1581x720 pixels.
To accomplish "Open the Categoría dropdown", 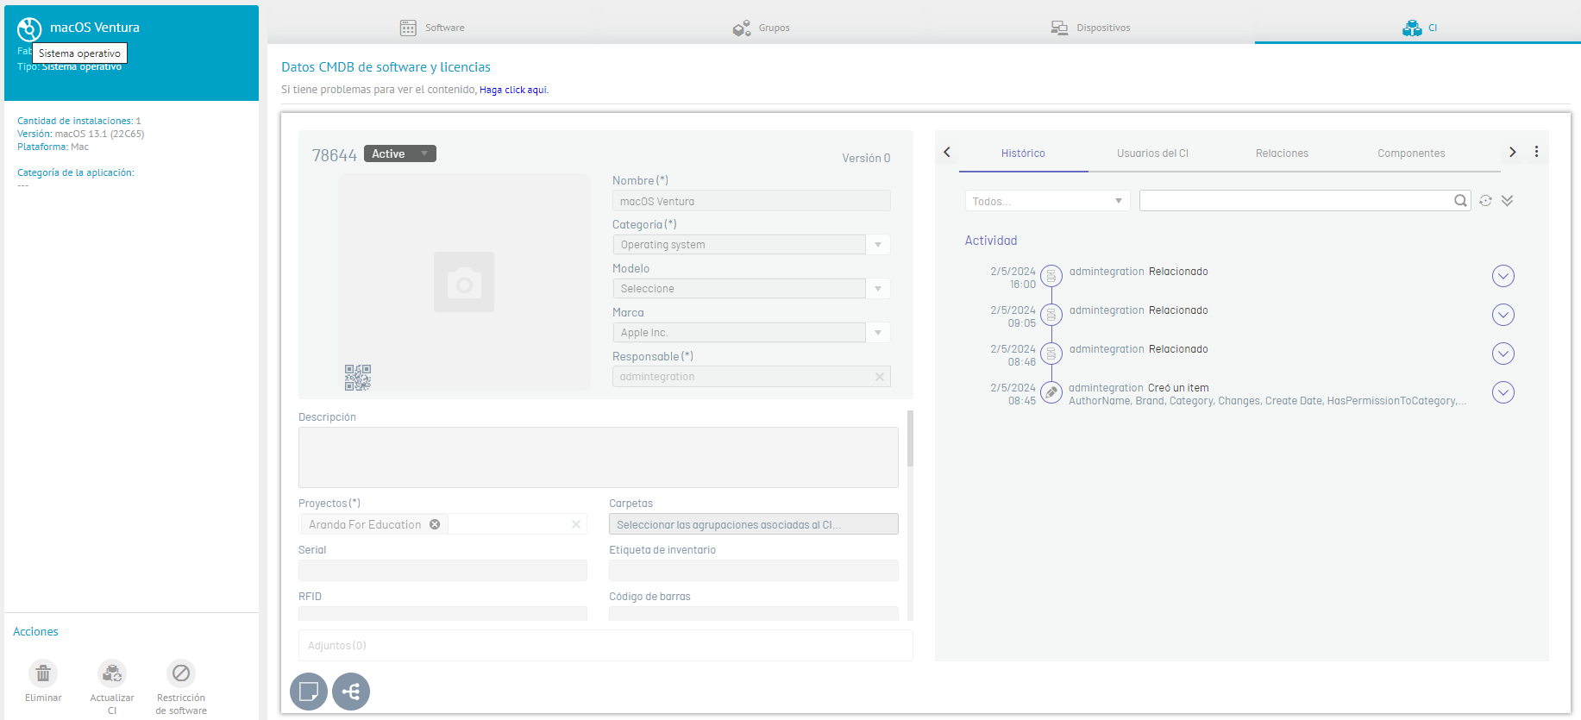I will click(878, 245).
